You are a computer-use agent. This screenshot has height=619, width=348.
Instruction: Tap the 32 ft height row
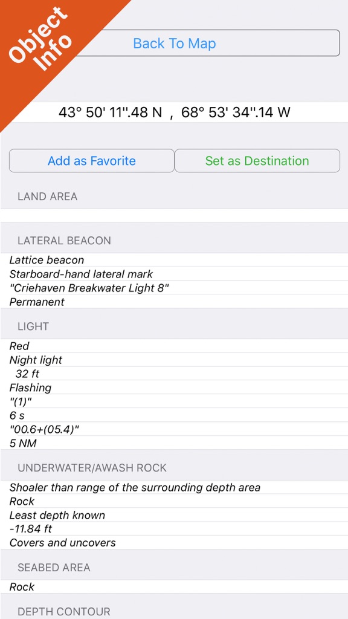pos(174,374)
